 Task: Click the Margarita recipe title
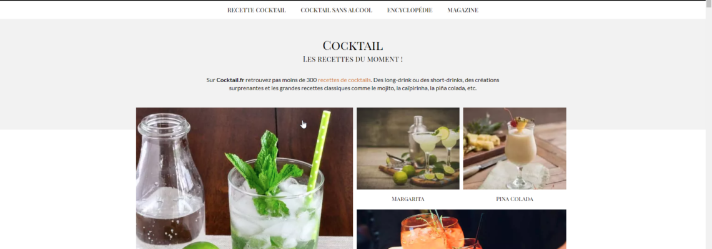pos(408,199)
